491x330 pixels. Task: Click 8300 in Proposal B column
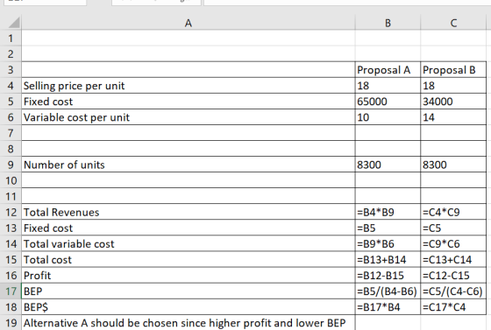click(x=453, y=165)
